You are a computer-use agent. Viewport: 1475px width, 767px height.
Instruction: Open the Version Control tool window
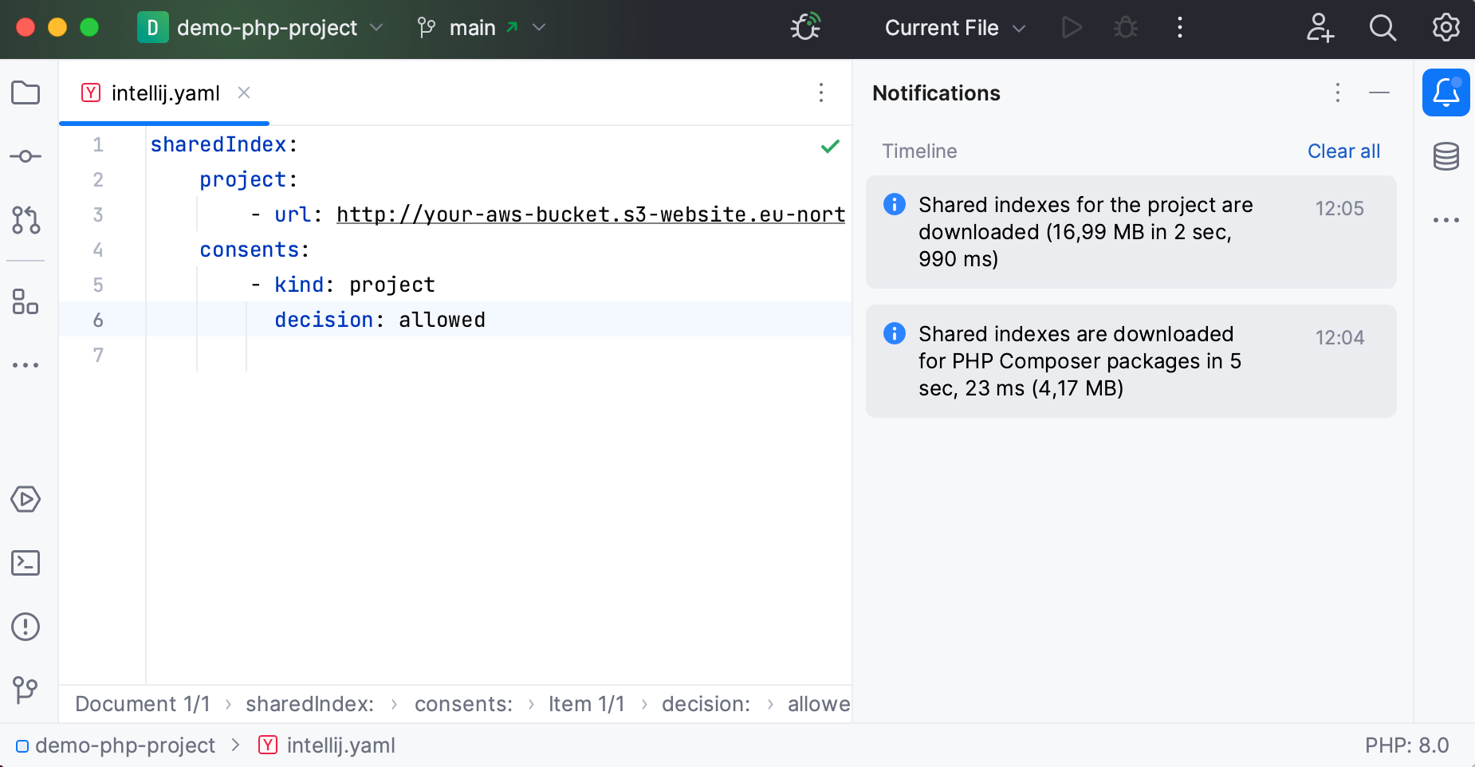[26, 690]
